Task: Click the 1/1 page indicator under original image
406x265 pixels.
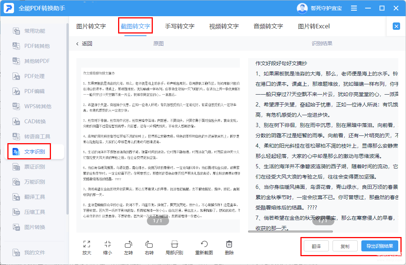Action: pyautogui.click(x=158, y=221)
